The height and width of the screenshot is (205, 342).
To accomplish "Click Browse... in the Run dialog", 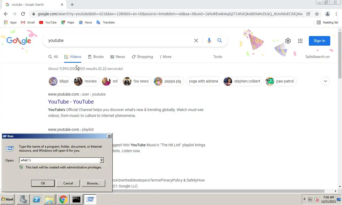I will pos(93,183).
